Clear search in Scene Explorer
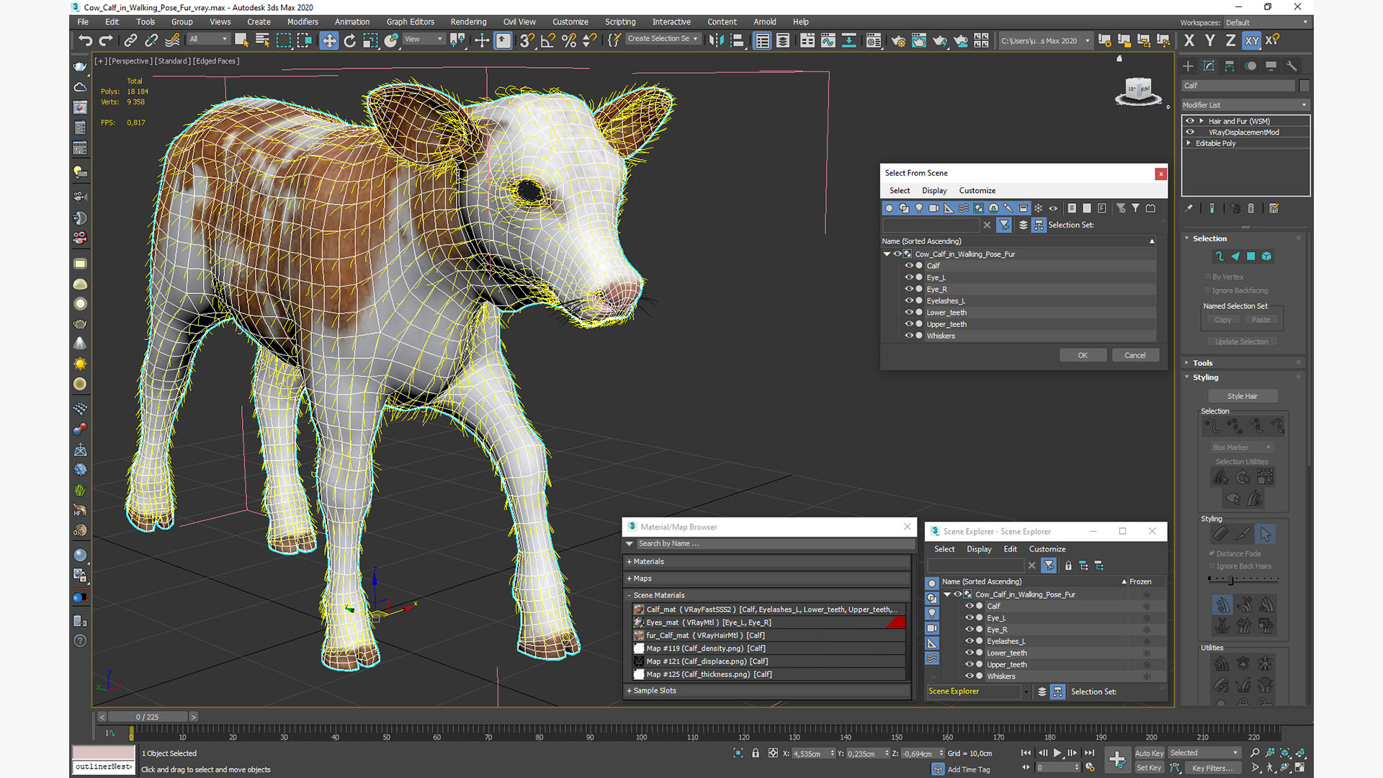 pyautogui.click(x=1031, y=565)
